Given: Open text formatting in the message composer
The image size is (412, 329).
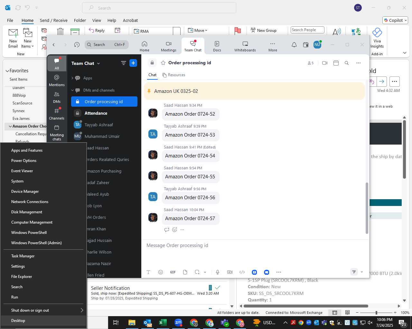Looking at the screenshot, I should 148,272.
